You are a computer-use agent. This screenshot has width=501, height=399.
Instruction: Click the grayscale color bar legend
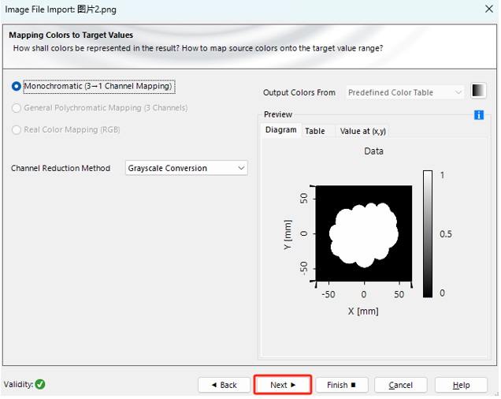point(428,234)
